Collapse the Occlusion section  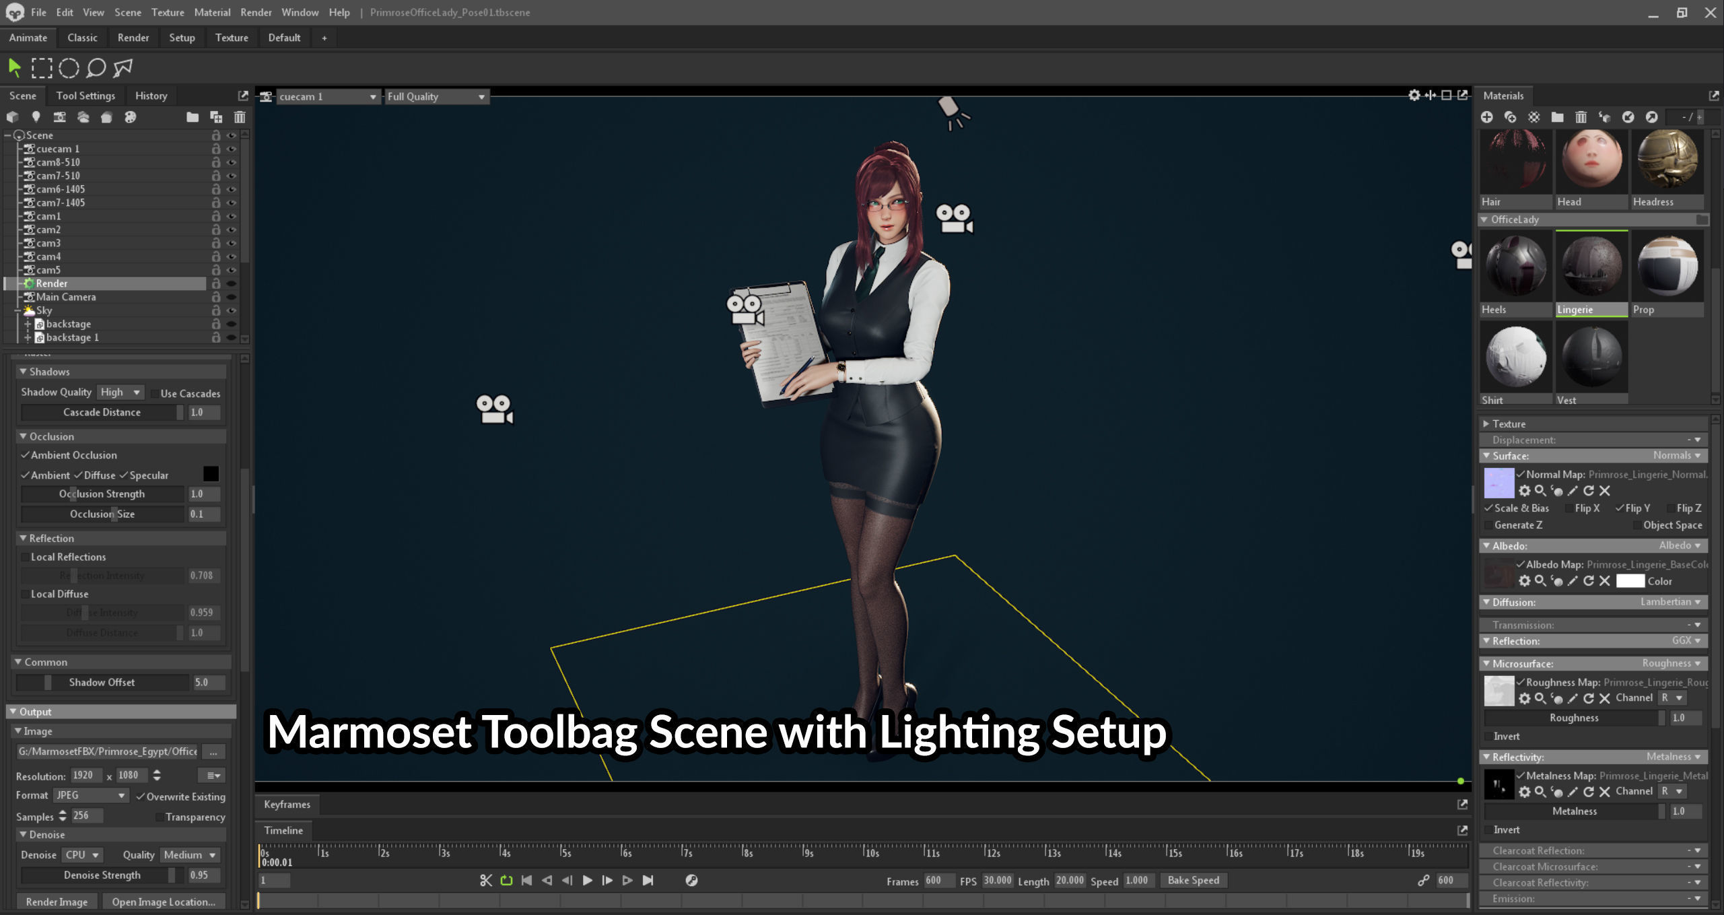(x=23, y=437)
